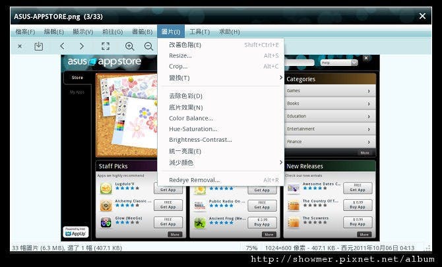The height and width of the screenshot is (267, 442).
Task: Click the Alchemy Classic app icon
Action: point(106,206)
